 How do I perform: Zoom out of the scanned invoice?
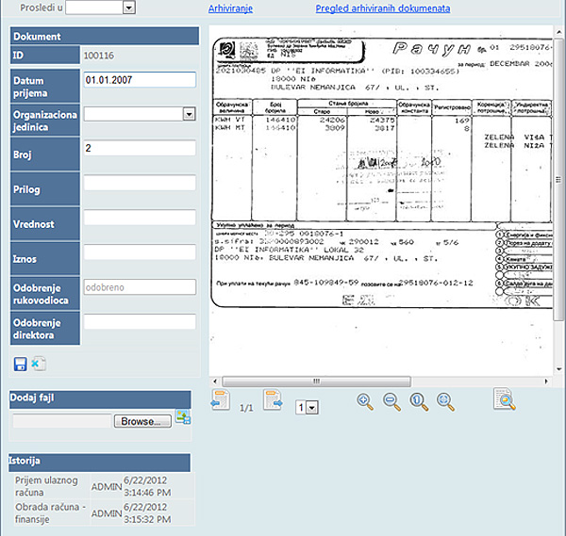392,401
